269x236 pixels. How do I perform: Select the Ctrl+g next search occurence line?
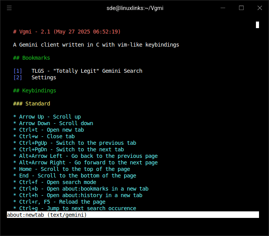pyautogui.click(x=75, y=208)
